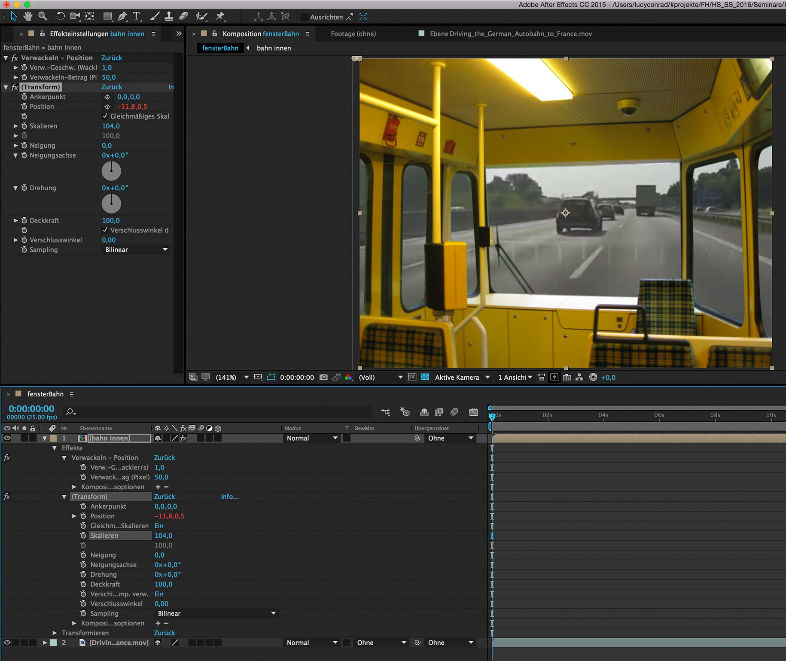Expand the Deckkraft property
Viewport: 786px width, 661px height.
tap(16, 220)
